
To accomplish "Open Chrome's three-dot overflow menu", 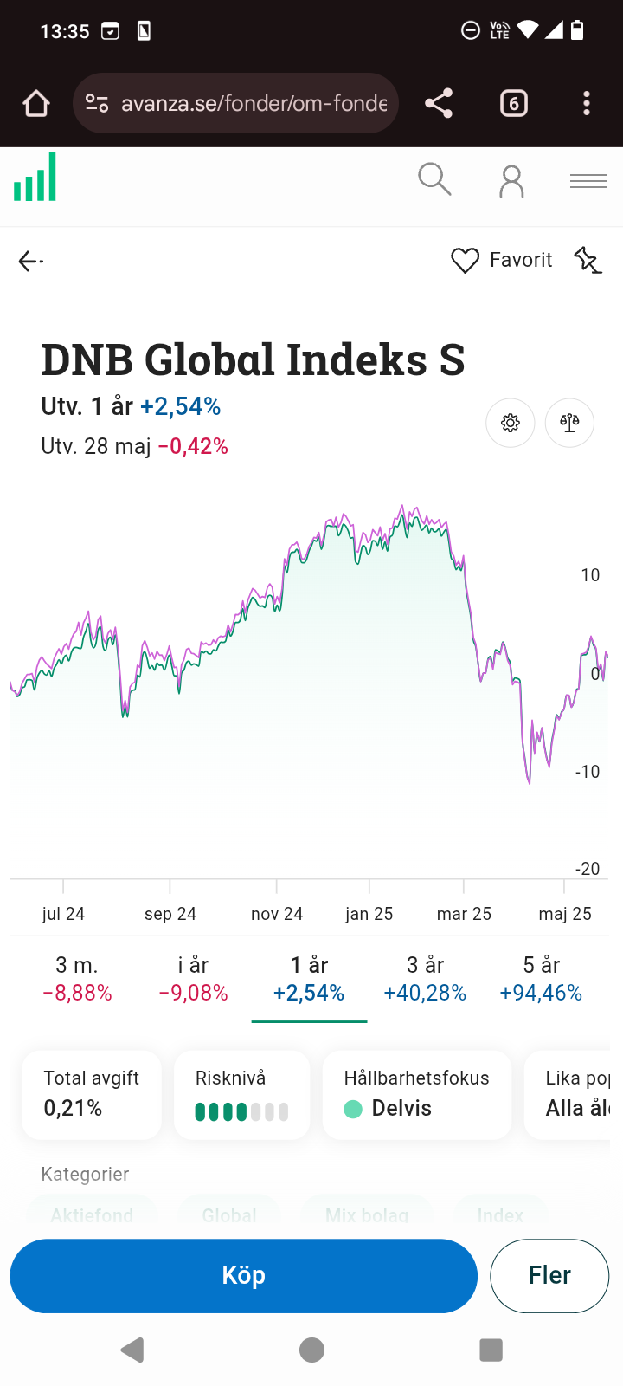I will (x=587, y=104).
